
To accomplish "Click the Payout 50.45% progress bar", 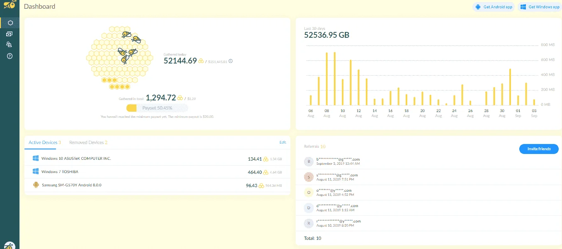I will [x=157, y=108].
